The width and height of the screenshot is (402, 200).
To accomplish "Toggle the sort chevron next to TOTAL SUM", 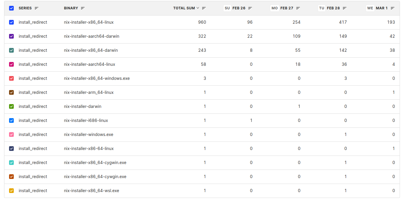I will (x=198, y=8).
